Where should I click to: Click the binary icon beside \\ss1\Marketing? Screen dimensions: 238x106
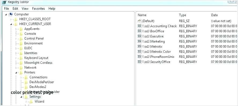(x=139, y=41)
